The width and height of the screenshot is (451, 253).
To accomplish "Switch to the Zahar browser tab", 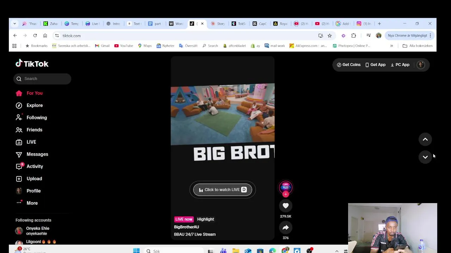I will [x=51, y=24].
